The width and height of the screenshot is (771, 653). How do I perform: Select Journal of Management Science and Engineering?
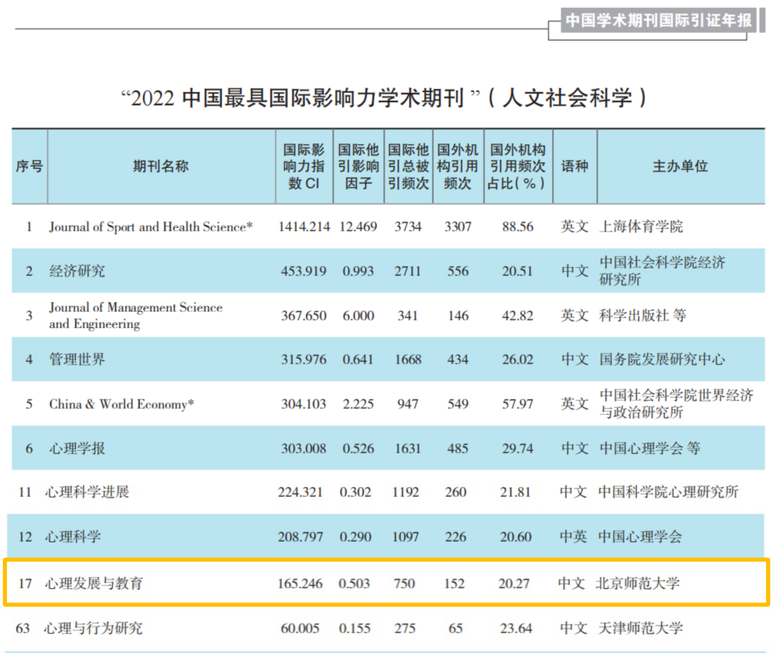(136, 315)
